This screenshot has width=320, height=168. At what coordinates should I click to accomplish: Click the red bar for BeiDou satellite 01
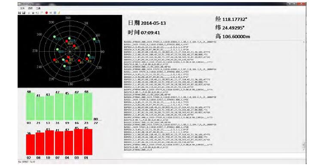88,142
